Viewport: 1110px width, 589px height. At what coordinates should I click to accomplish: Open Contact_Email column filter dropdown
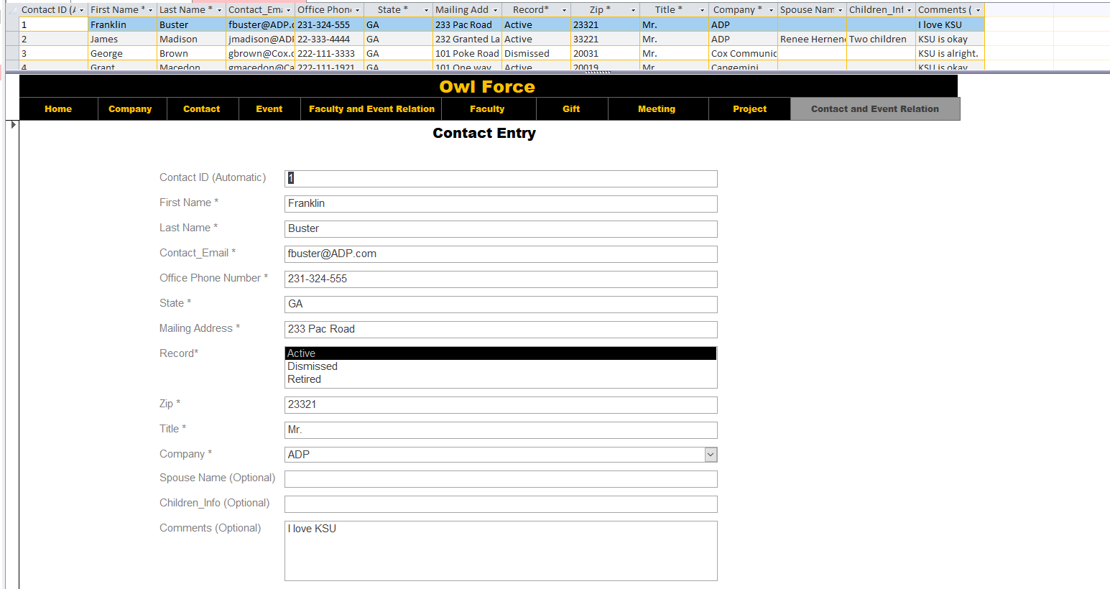point(288,10)
